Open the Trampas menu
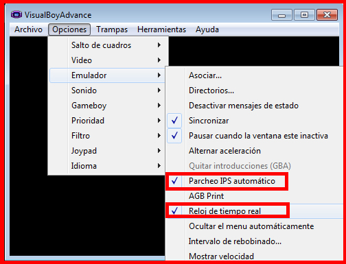 tap(112, 29)
